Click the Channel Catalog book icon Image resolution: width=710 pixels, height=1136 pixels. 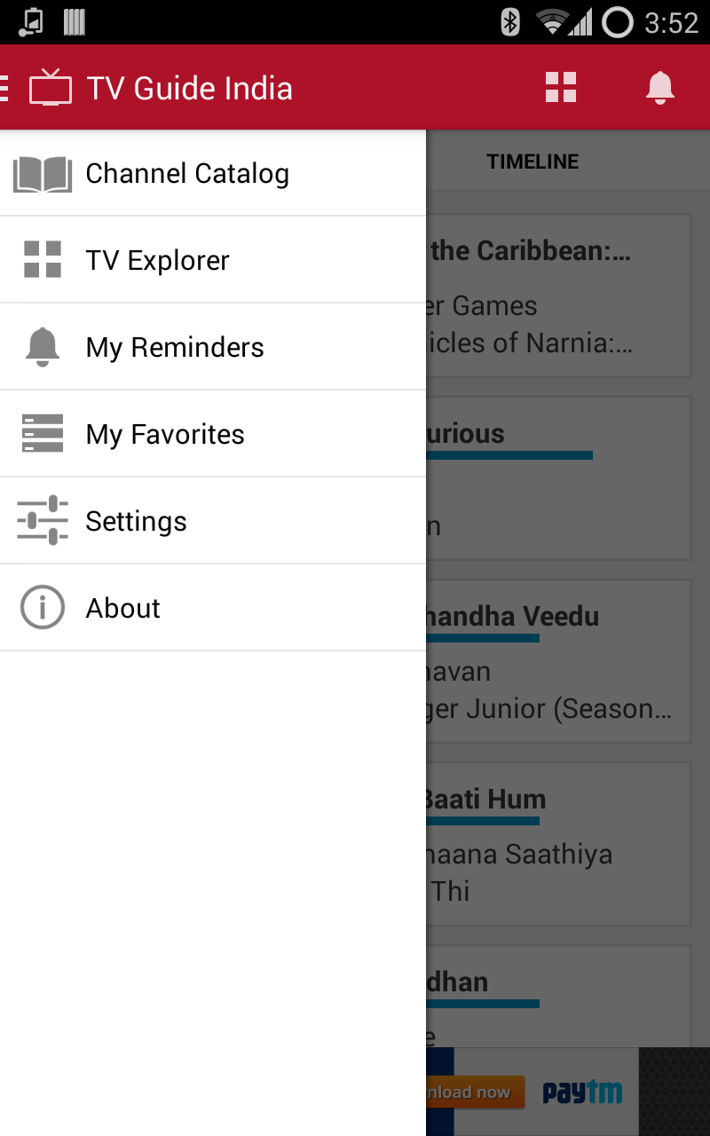tap(42, 174)
